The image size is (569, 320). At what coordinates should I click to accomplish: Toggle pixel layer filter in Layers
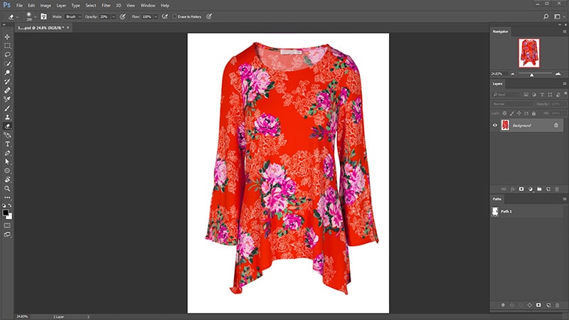point(526,95)
